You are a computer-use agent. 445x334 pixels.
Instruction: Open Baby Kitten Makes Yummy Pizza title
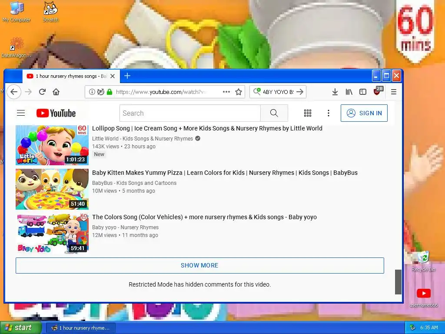pos(225,173)
